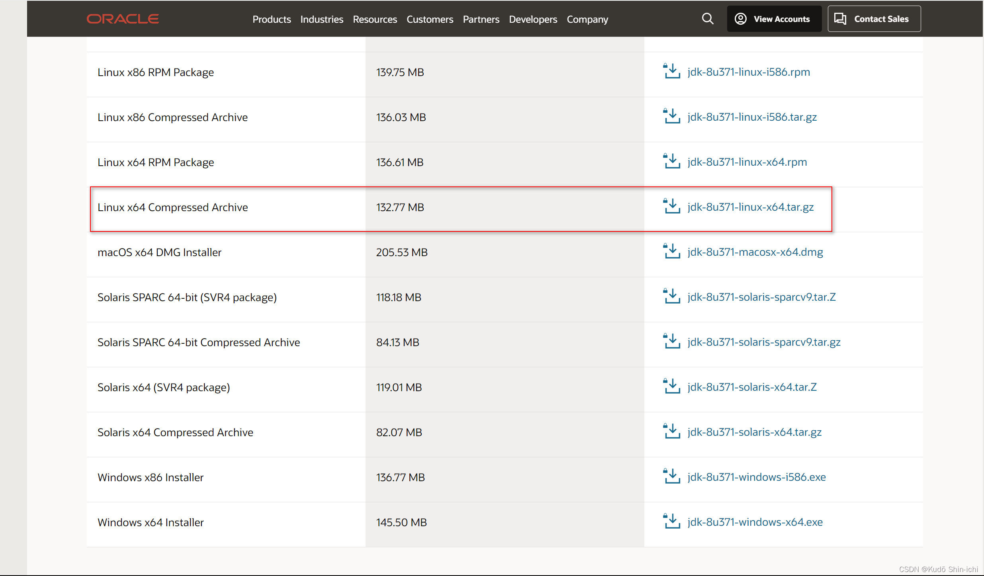Click the download icon for jdk-8u371-linux-i586.rpm
This screenshot has width=984, height=576.
point(671,71)
